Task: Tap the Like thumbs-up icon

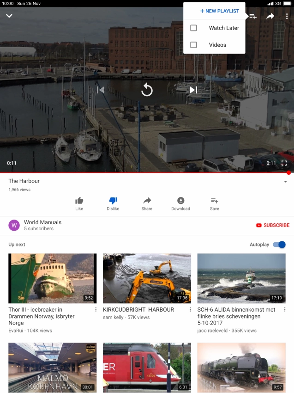Action: tap(79, 201)
